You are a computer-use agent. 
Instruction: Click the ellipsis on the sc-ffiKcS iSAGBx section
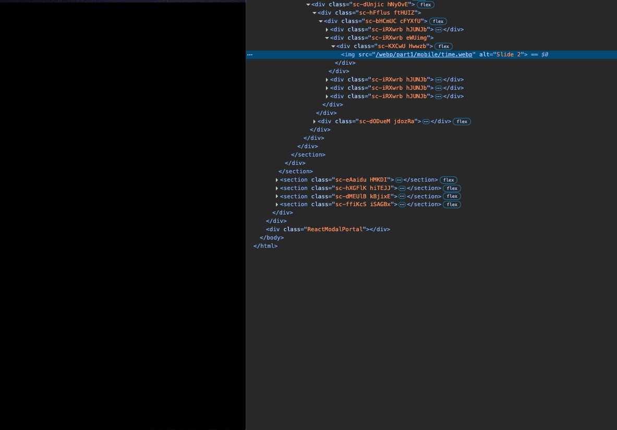(402, 204)
